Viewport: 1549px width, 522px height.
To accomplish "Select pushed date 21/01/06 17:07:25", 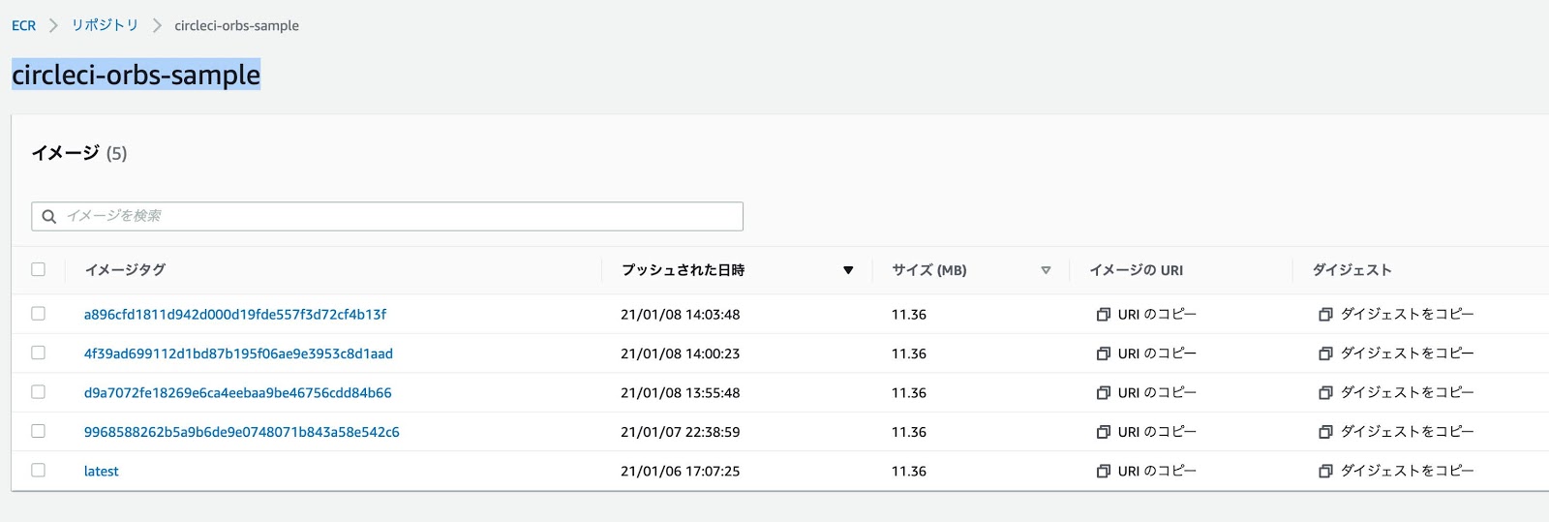I will tap(681, 472).
